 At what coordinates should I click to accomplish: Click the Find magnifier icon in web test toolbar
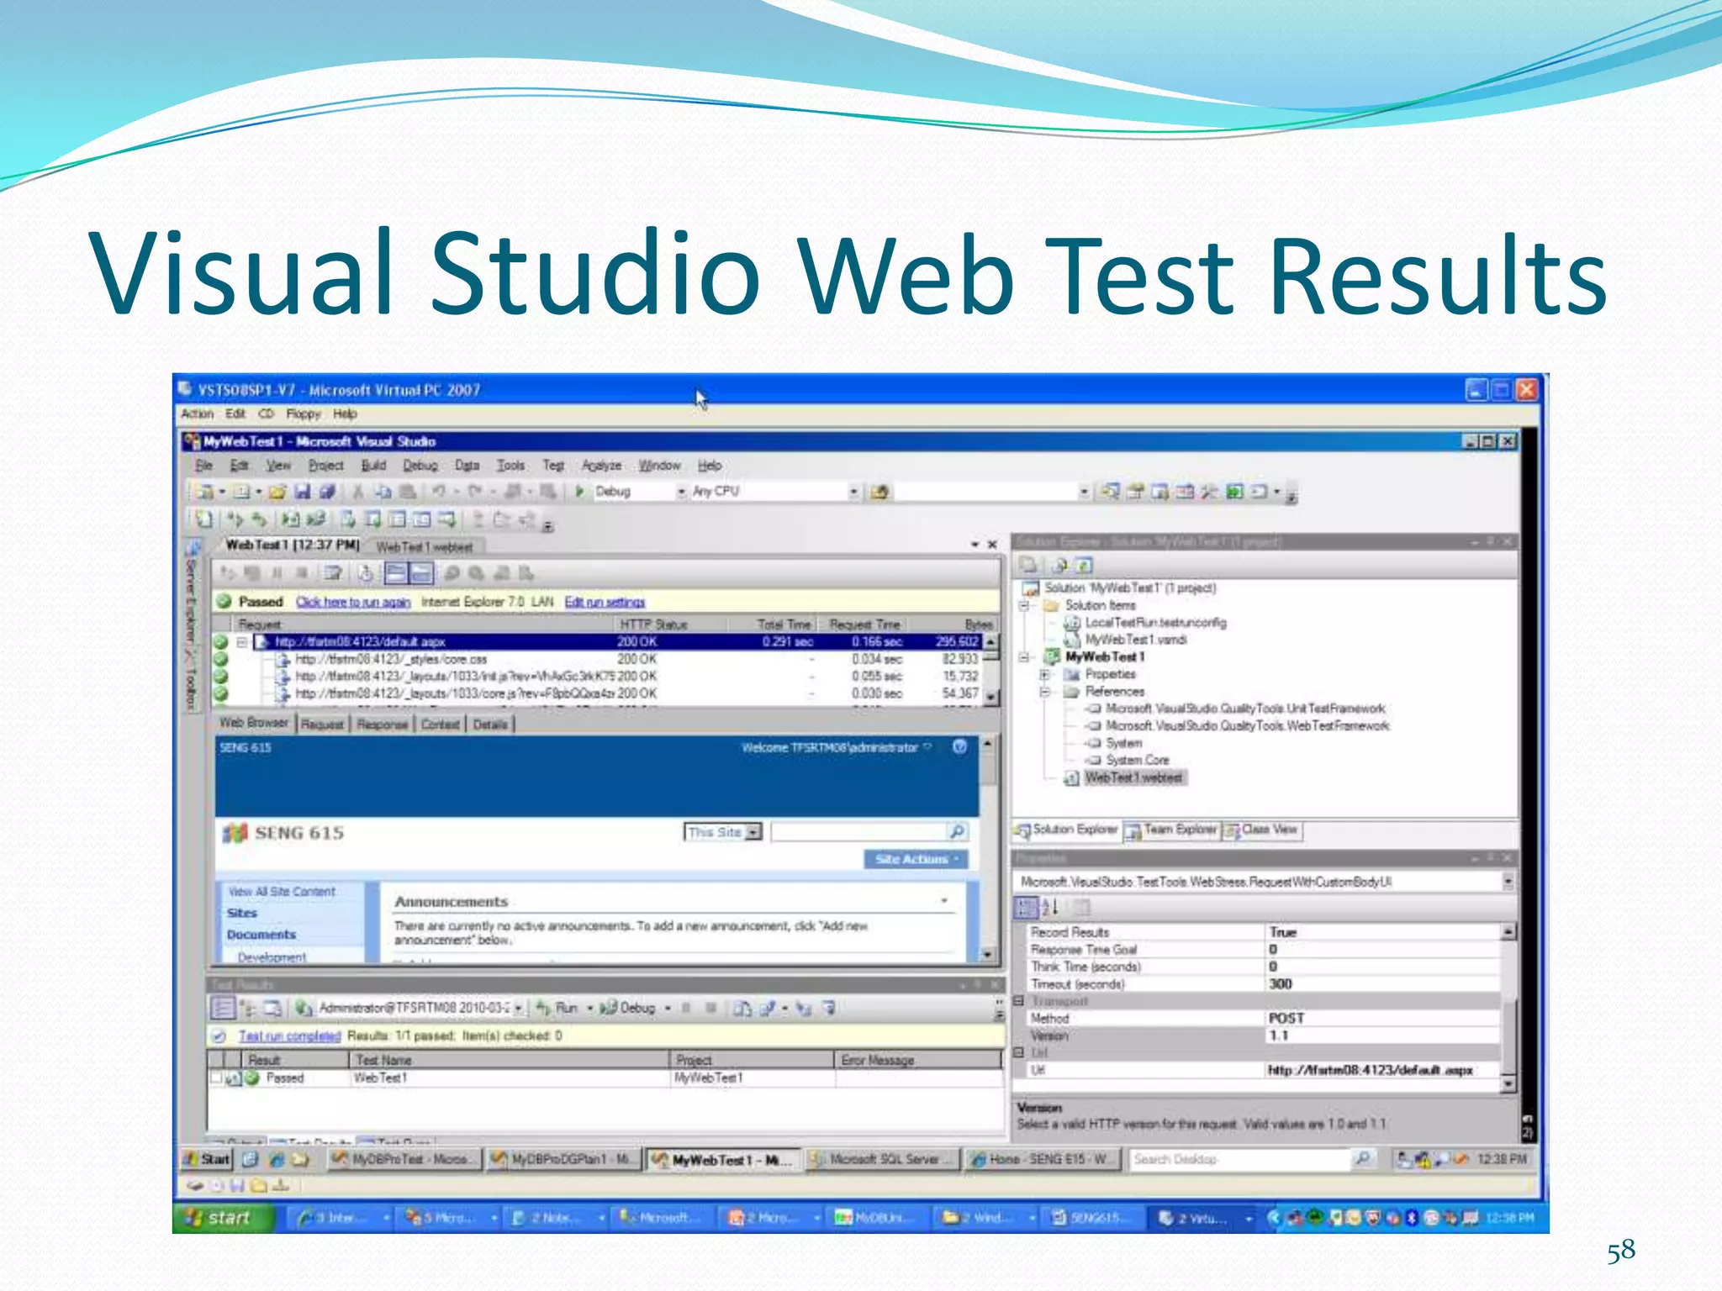click(x=452, y=573)
